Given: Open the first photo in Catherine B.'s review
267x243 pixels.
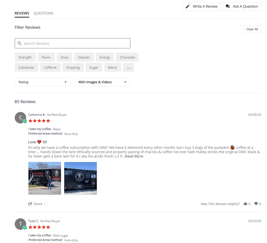Looking at the screenshot, I should click(x=45, y=178).
